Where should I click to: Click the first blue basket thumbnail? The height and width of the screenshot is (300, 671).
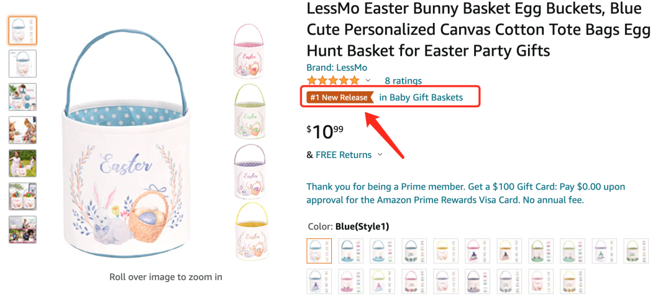[22, 30]
